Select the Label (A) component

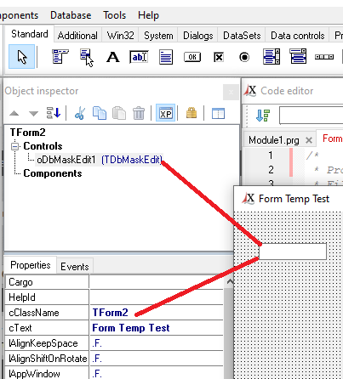[113, 57]
